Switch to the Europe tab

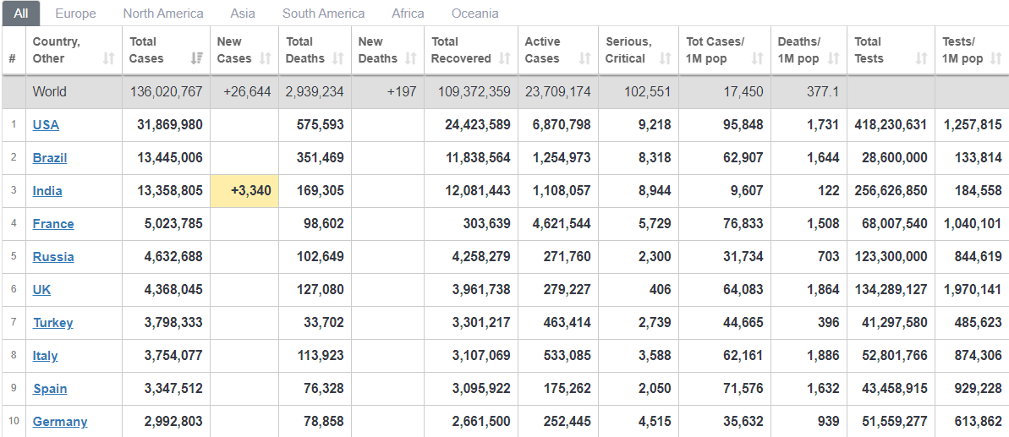tap(76, 14)
